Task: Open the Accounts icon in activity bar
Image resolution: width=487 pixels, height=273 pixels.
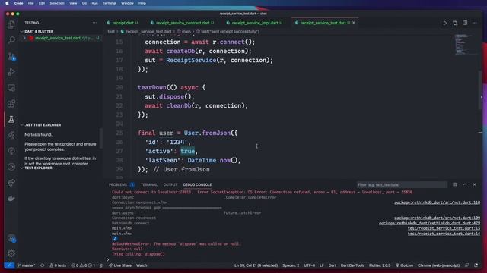Action: (x=11, y=238)
